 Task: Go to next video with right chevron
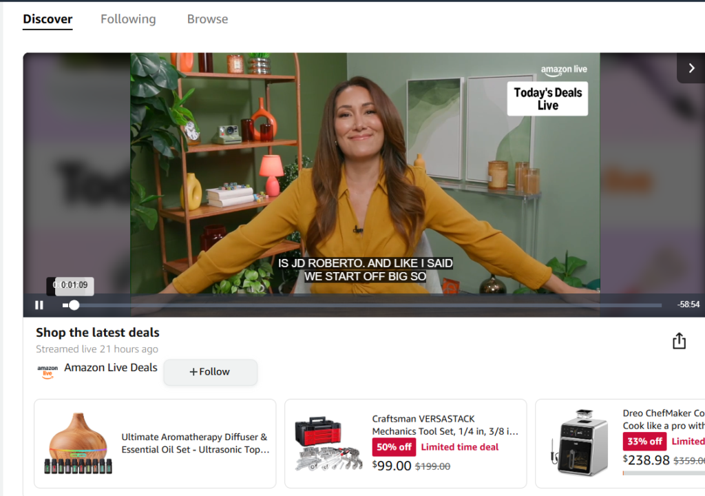point(691,68)
